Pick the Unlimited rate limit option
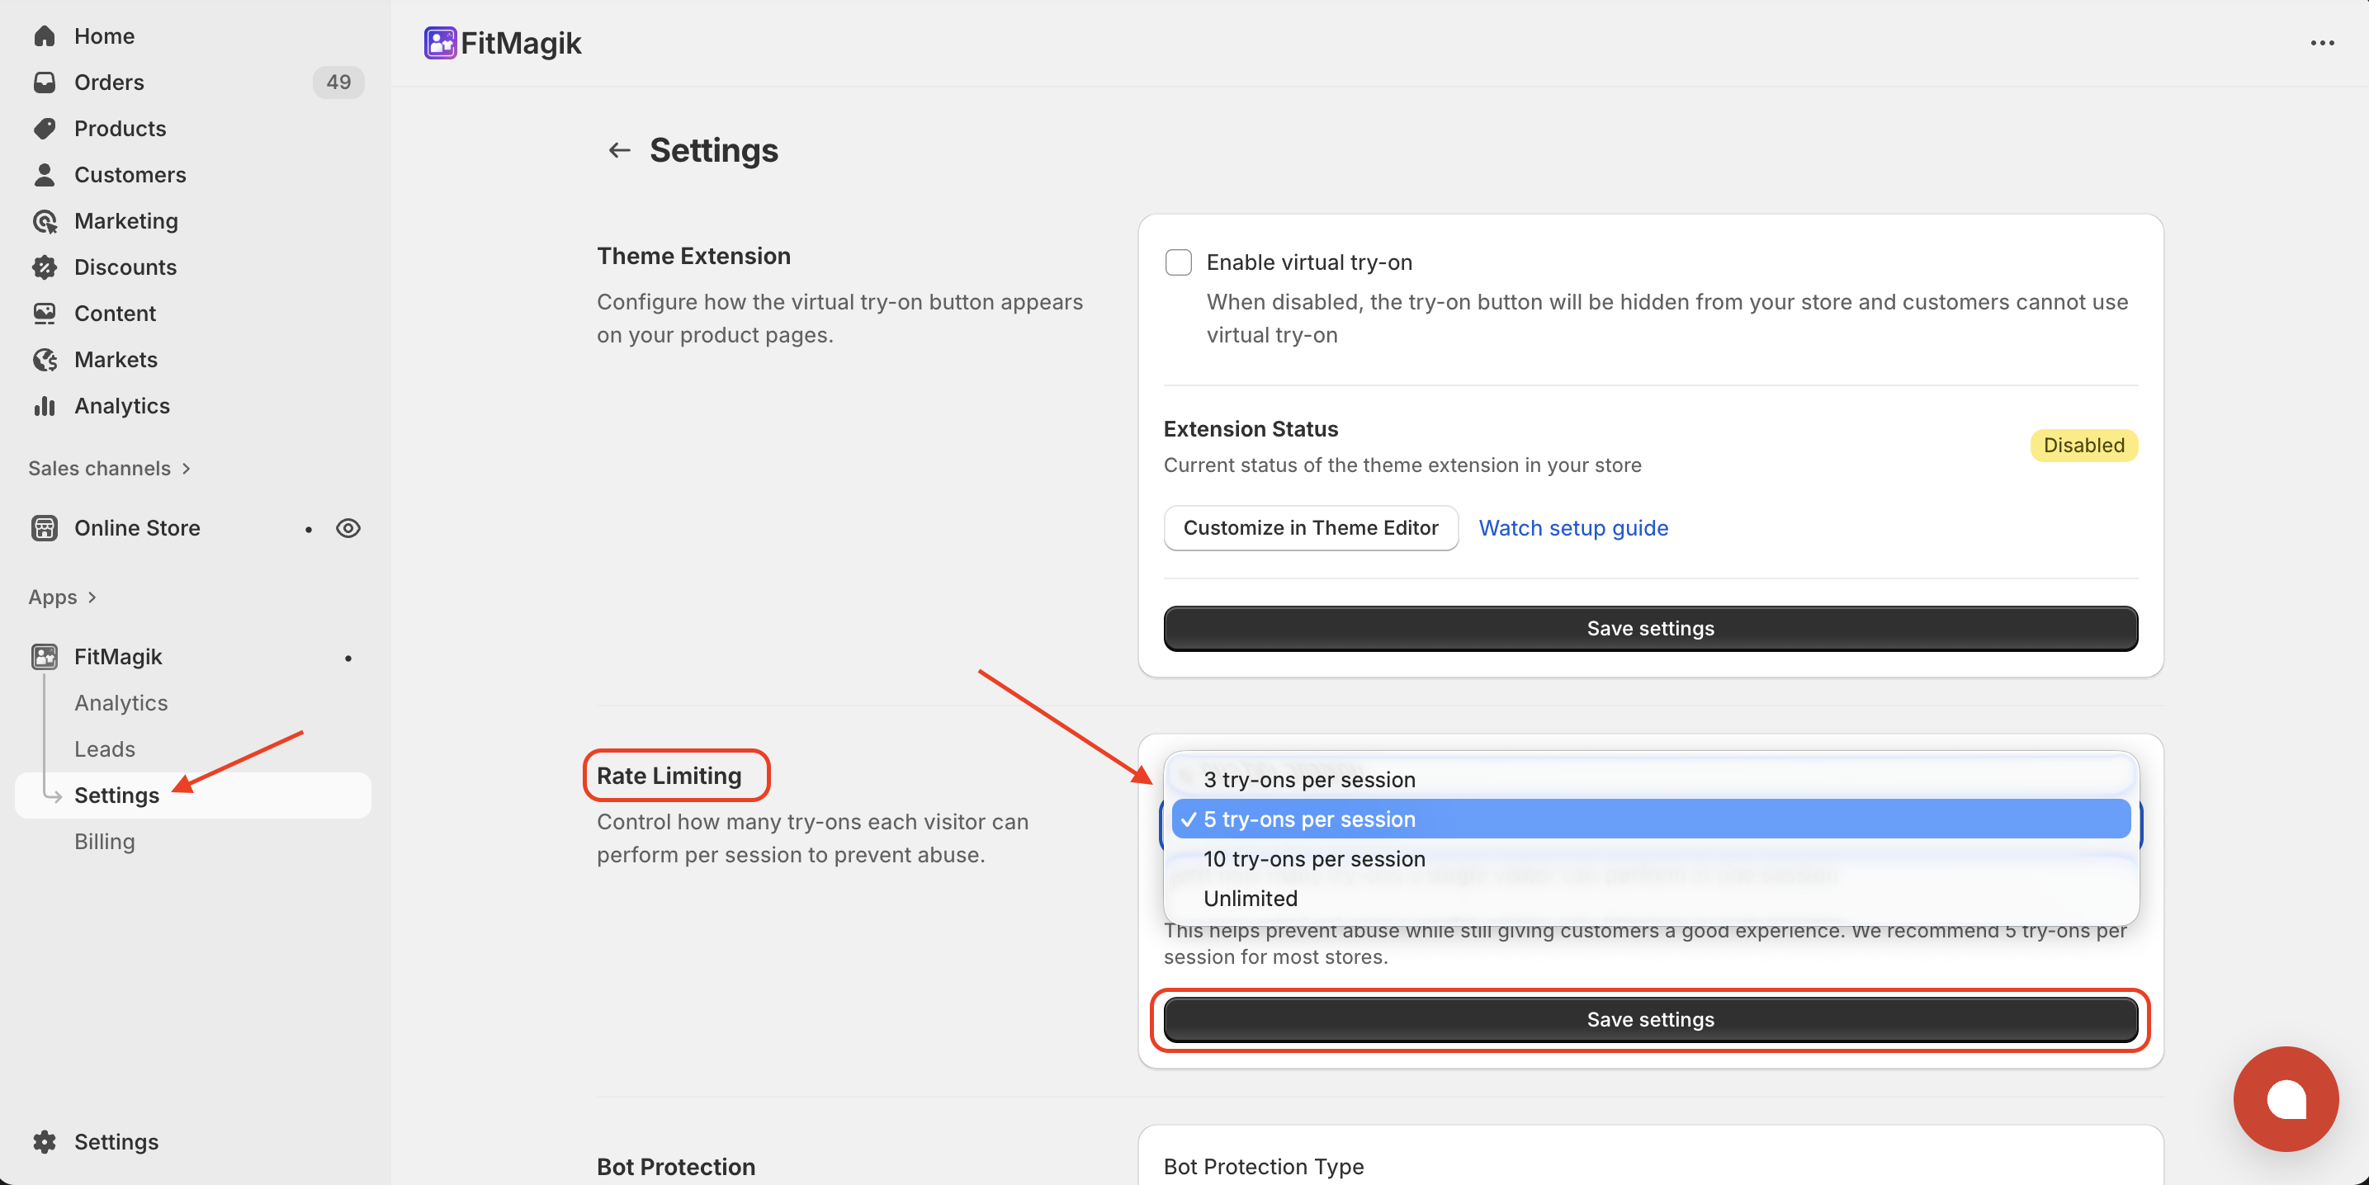The image size is (2369, 1185). pyautogui.click(x=1250, y=898)
